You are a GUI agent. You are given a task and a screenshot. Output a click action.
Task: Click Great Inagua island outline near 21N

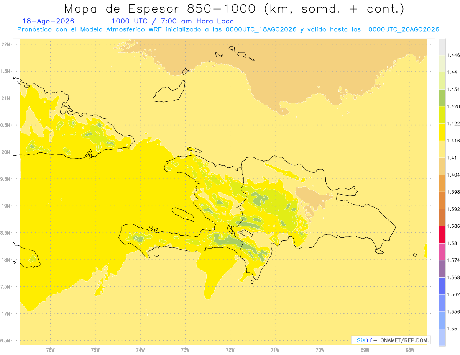click(170, 91)
